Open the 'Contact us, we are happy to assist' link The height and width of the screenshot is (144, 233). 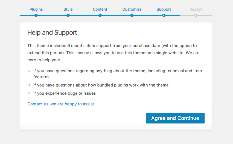[x=61, y=104]
